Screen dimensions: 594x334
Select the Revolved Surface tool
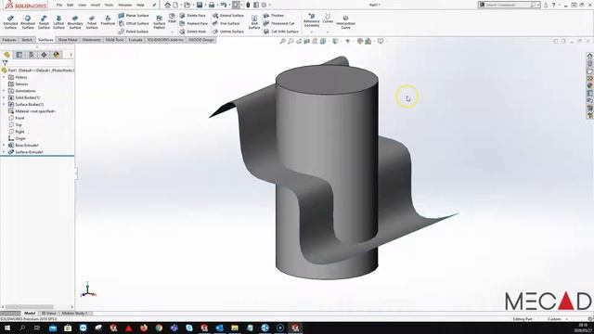tap(28, 22)
